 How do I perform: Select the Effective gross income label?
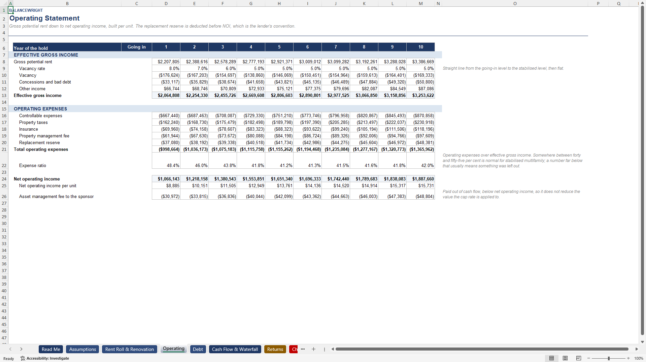[x=38, y=95]
